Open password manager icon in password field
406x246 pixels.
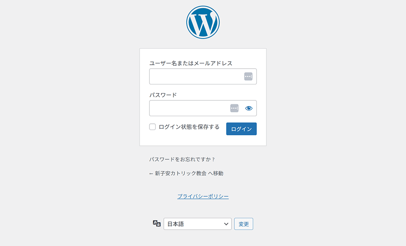coord(234,108)
